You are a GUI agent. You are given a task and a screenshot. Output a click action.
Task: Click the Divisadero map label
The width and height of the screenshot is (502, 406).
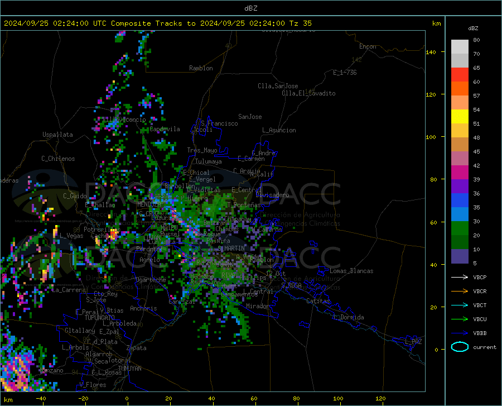tap(272, 195)
